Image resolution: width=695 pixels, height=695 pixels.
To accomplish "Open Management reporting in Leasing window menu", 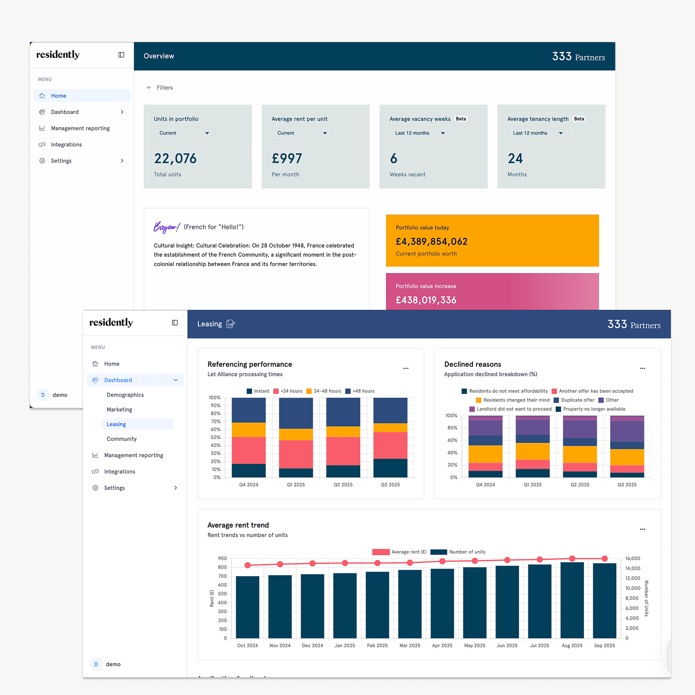I will click(134, 455).
